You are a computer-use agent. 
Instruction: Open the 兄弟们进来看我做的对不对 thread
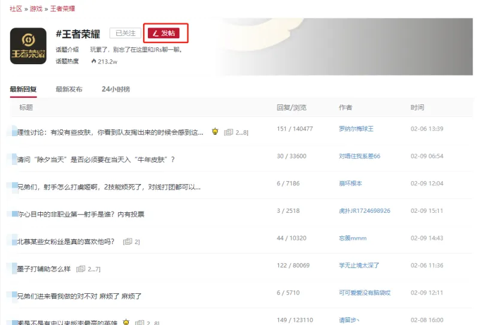click(x=79, y=296)
